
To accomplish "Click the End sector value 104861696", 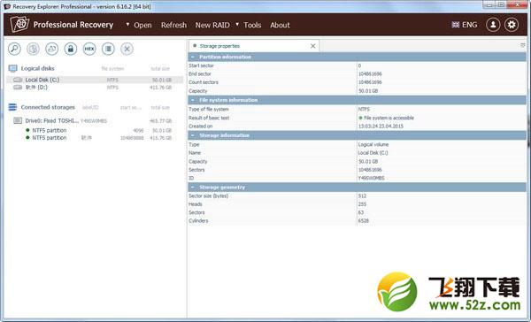I will (x=370, y=73).
